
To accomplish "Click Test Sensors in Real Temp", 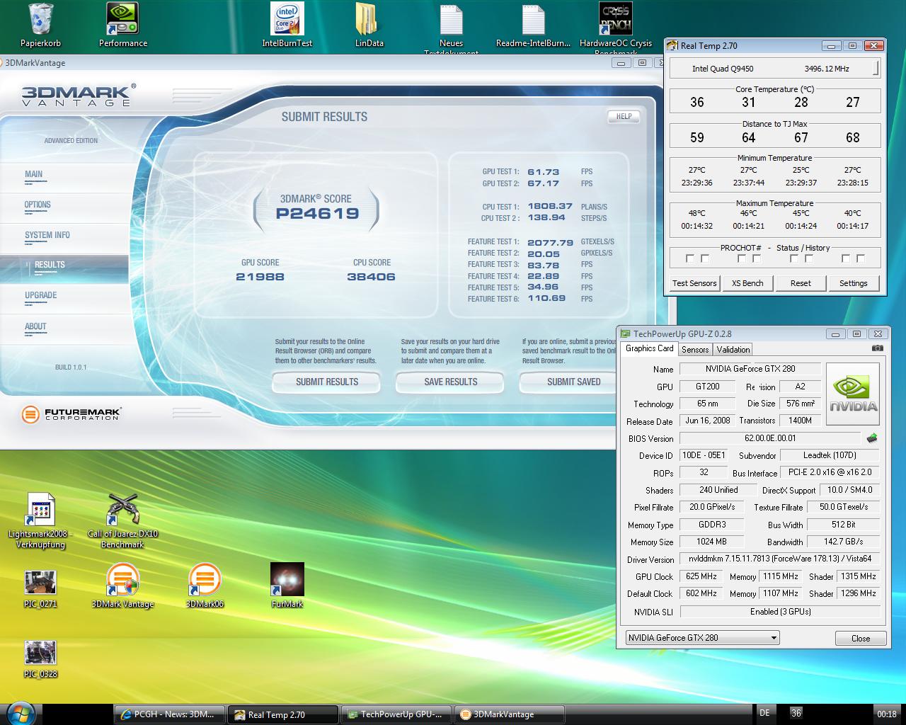I will (x=694, y=283).
